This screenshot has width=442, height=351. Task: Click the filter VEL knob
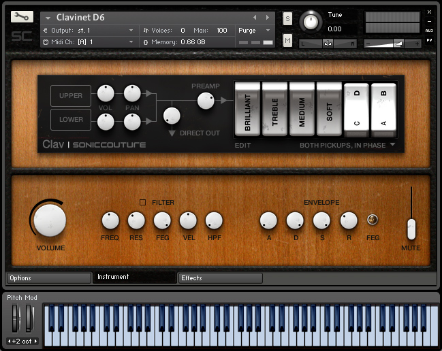pos(188,220)
